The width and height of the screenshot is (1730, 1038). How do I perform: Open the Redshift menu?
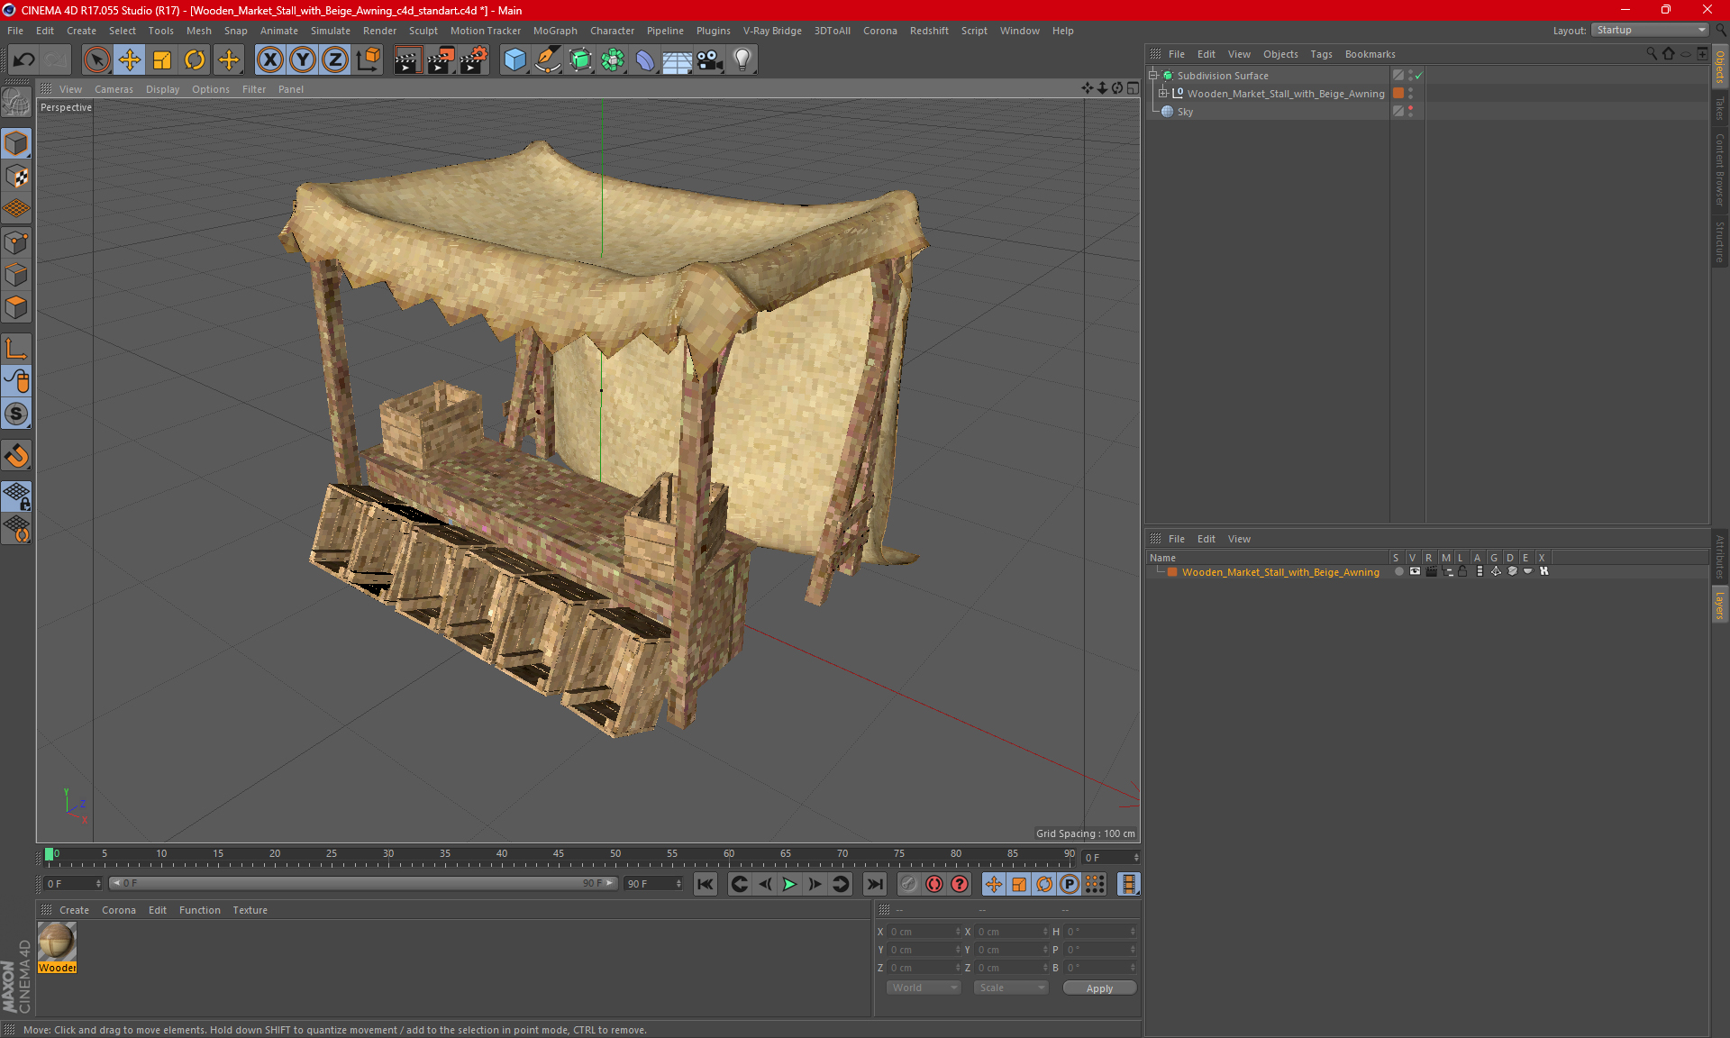[x=929, y=31]
